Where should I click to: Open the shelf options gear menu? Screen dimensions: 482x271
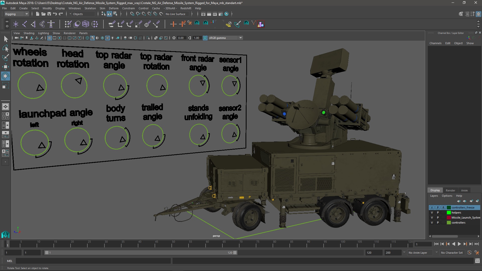pos(7,26)
